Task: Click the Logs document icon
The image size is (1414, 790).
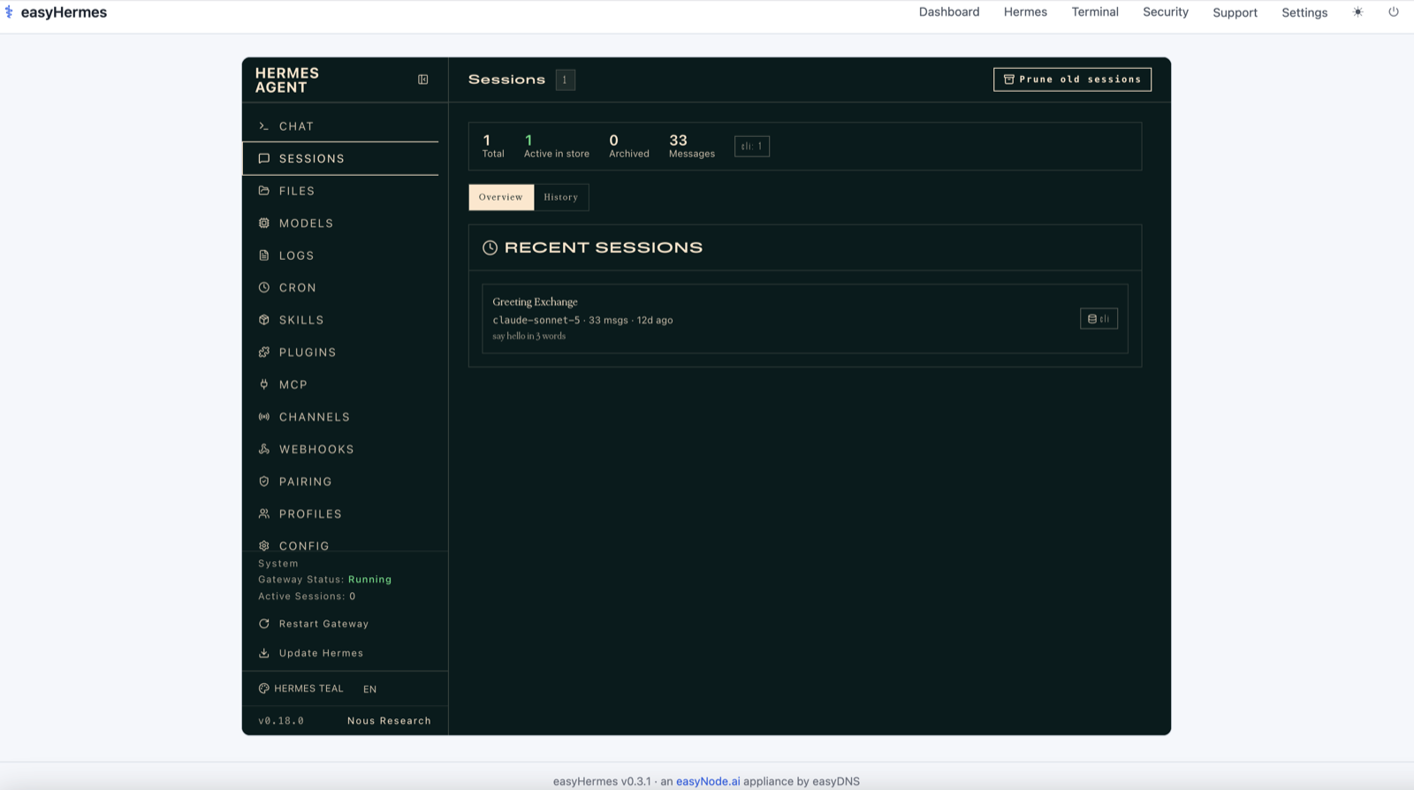Action: pos(263,255)
